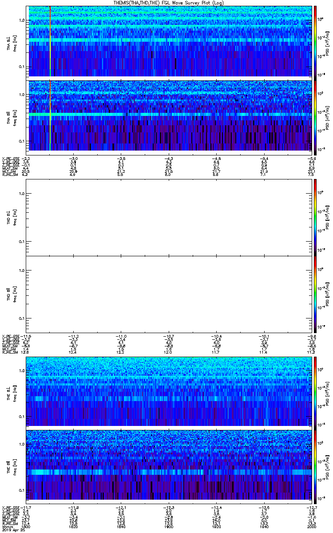Click the empty THD B-perpendicular panel
Viewport: 333px width, 533px height.
tap(169, 217)
